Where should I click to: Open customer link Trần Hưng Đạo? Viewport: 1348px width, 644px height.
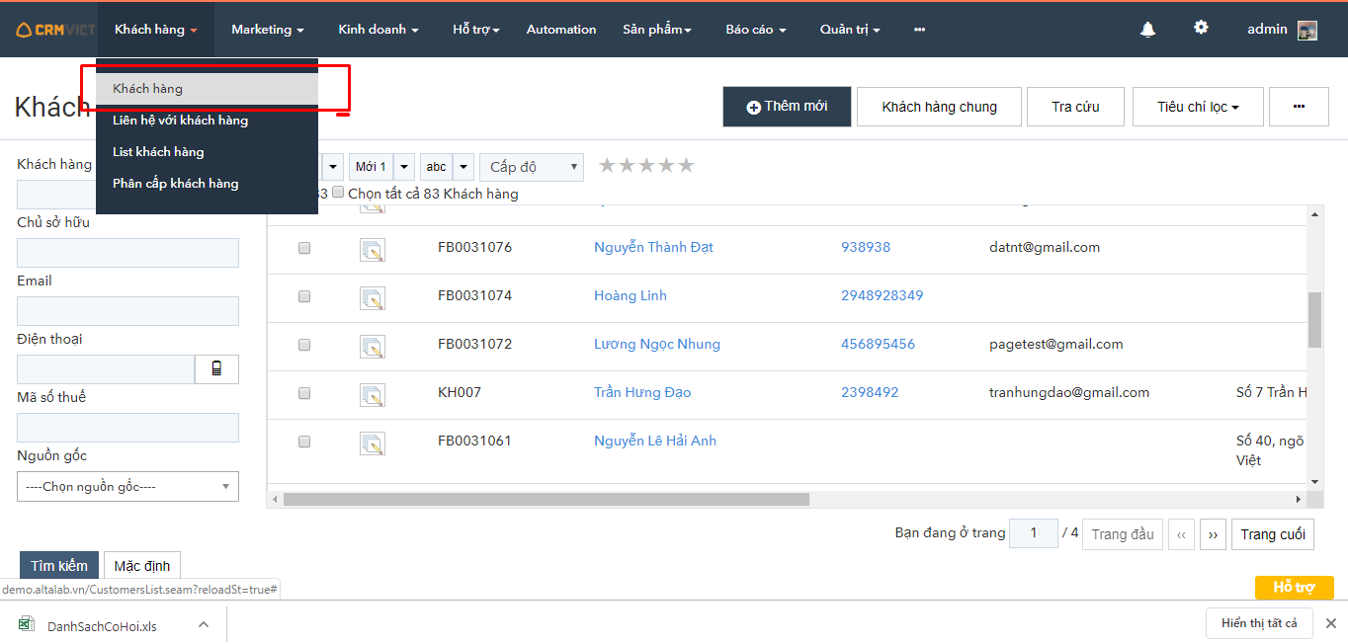pyautogui.click(x=642, y=392)
